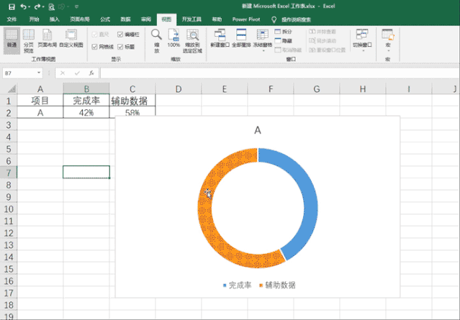Select row 10 header

[9, 209]
